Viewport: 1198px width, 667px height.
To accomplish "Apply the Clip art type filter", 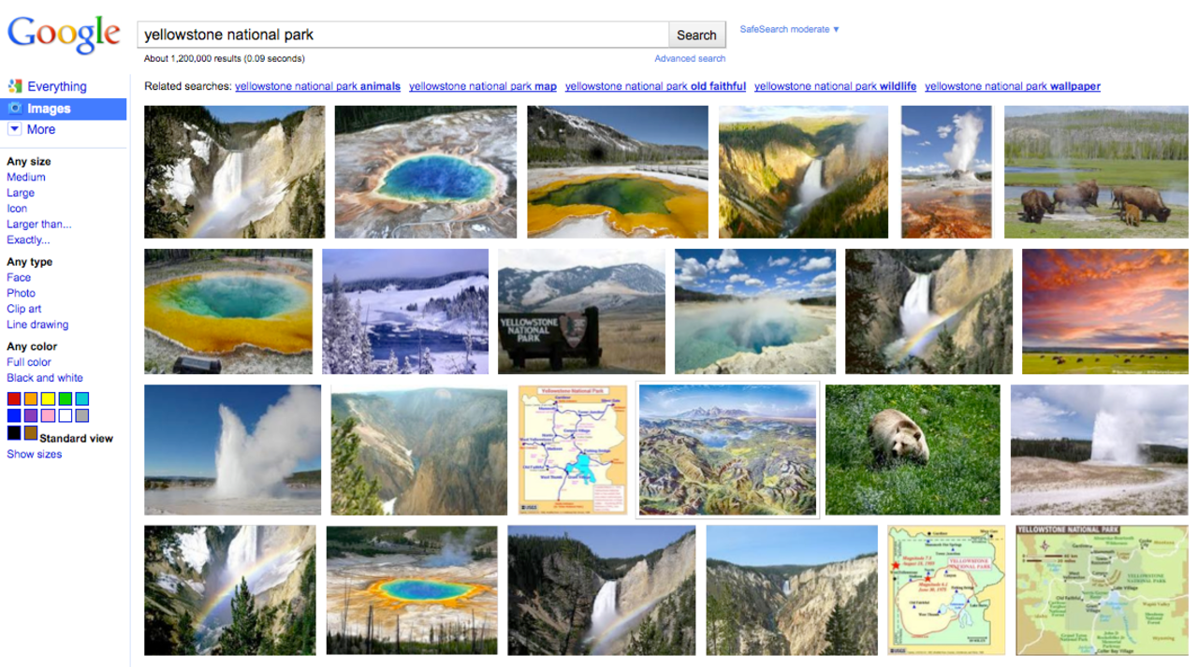I will [x=24, y=309].
